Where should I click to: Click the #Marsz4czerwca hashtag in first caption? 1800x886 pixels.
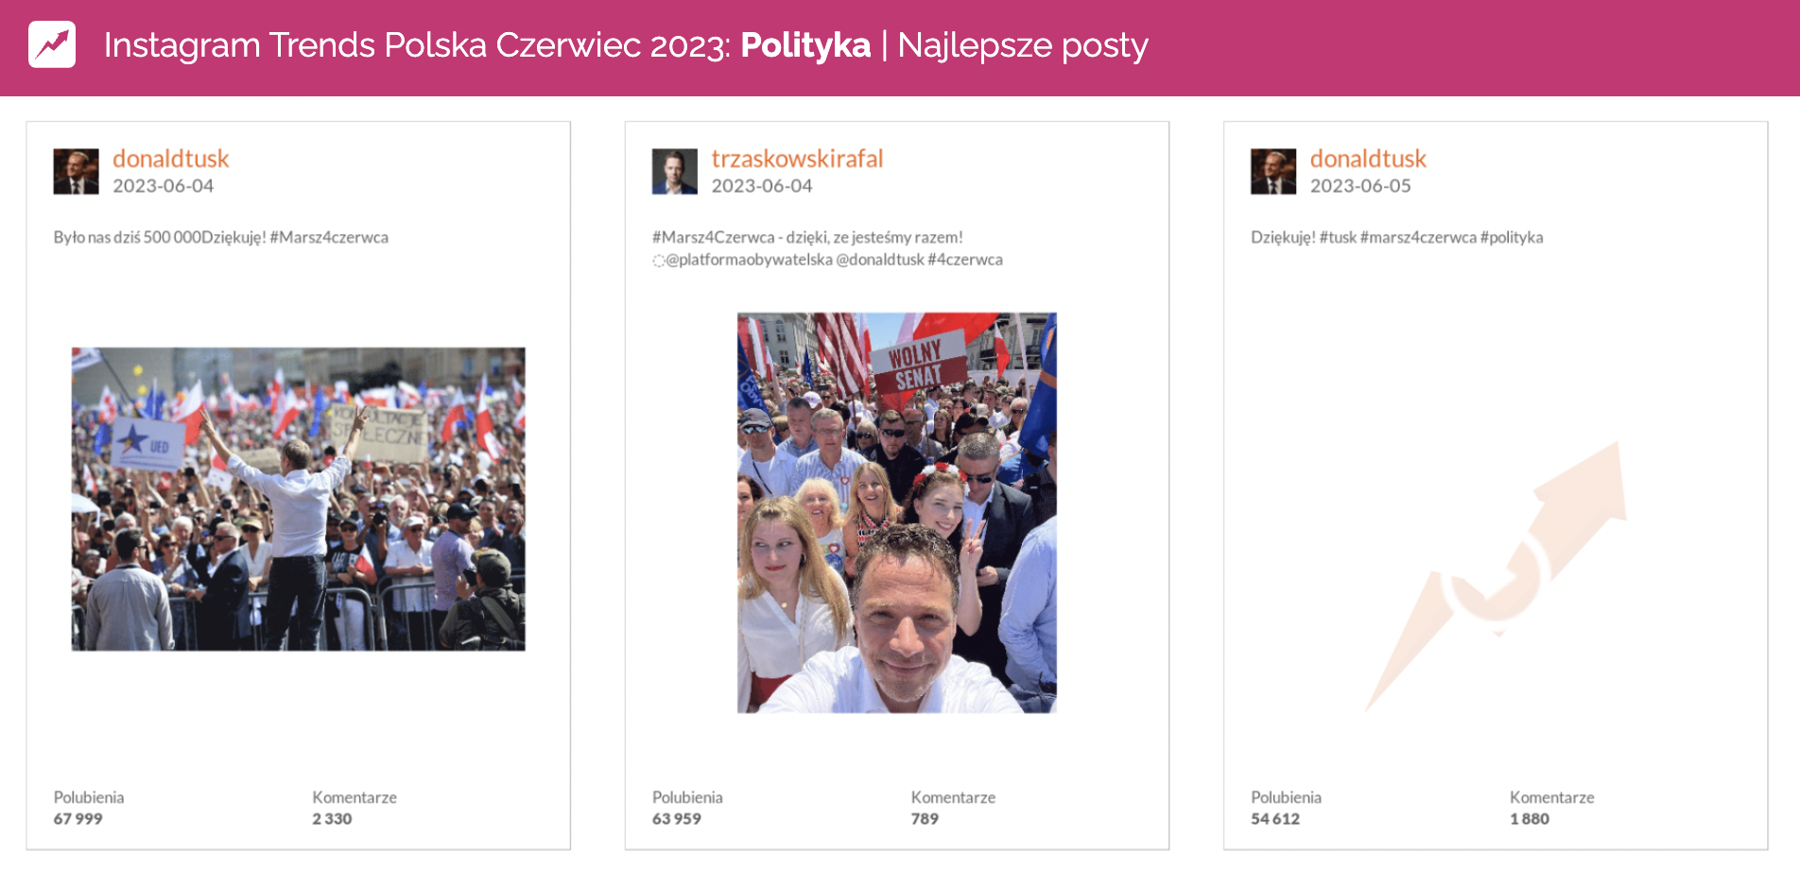(329, 237)
